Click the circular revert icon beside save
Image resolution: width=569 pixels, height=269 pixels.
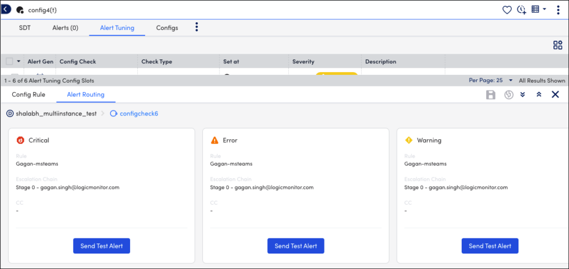click(508, 95)
